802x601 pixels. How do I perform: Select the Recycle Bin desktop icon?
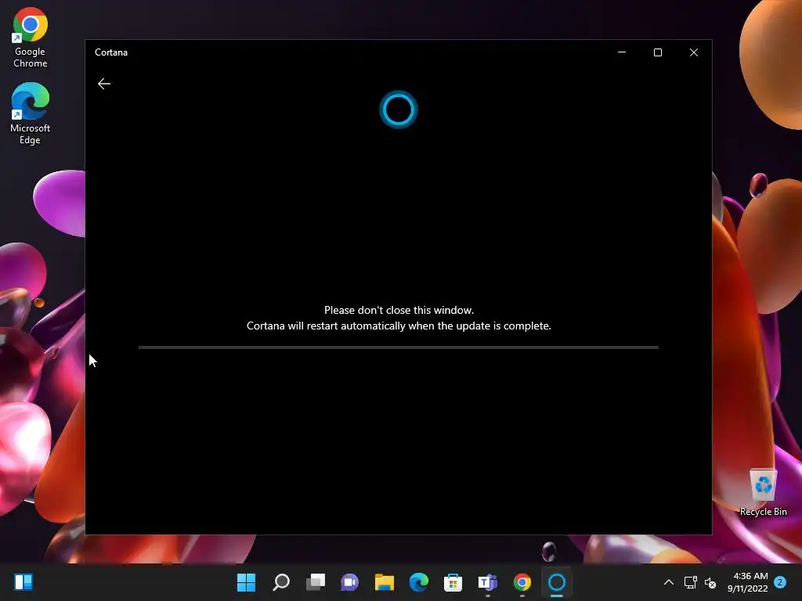[x=763, y=492]
